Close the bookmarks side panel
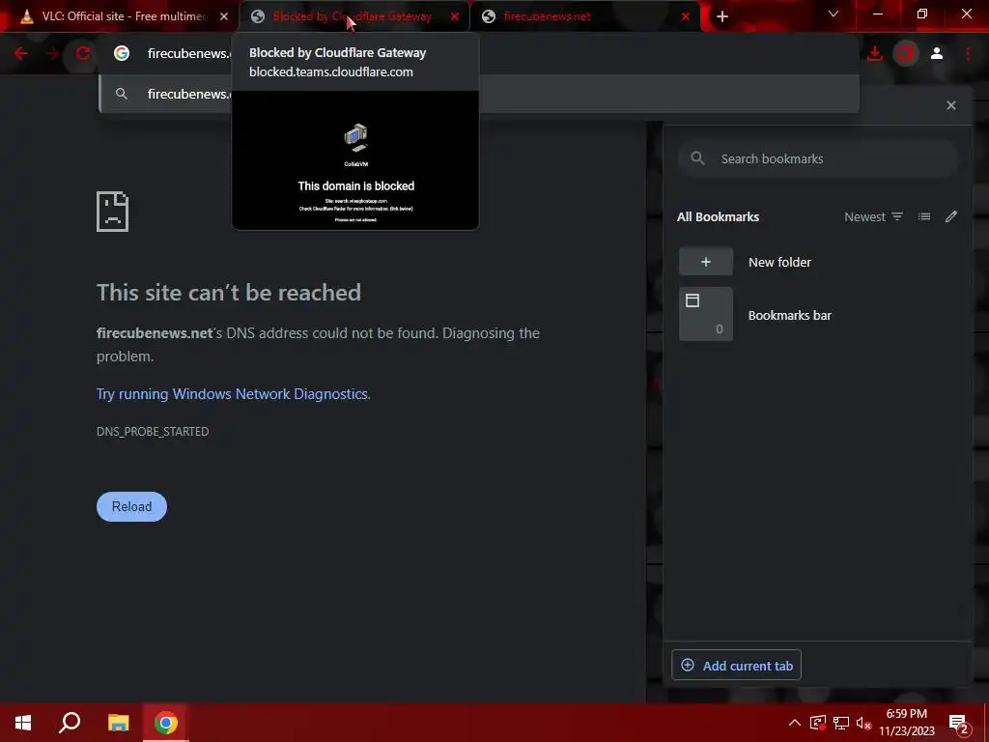 [951, 105]
